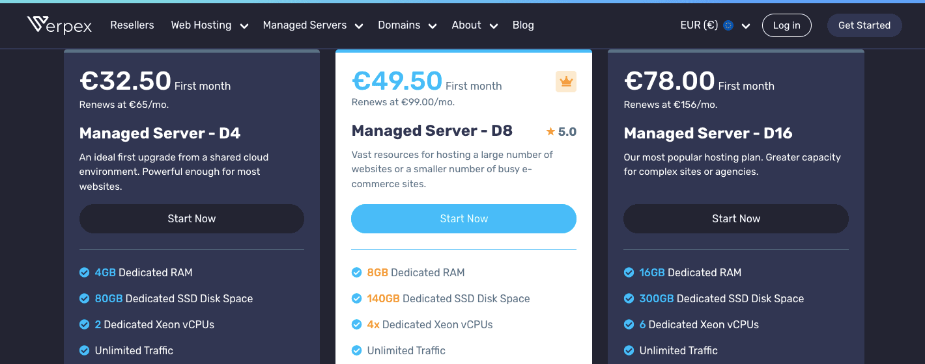
Task: Click checkmark icon beside D16 Unlimited Traffic
Action: [629, 350]
